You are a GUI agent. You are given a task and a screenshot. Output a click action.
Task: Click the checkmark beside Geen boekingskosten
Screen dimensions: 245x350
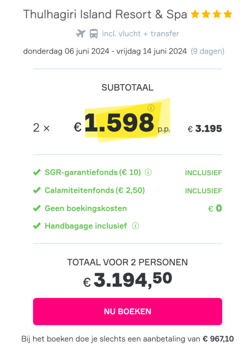coord(37,208)
